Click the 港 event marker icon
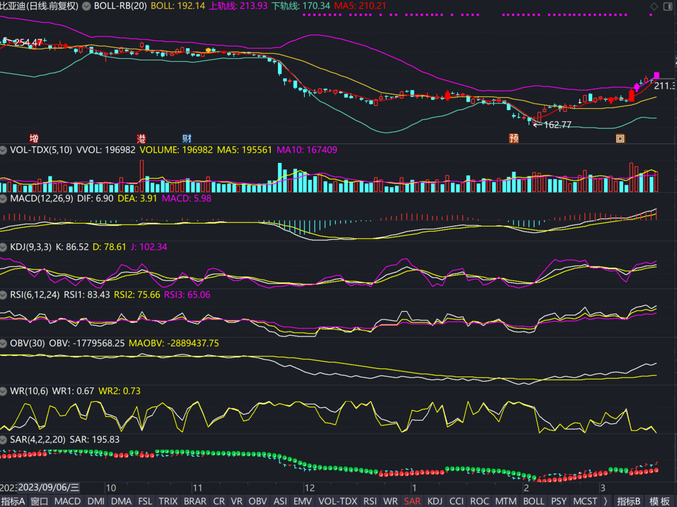Viewport: 677px width, 507px height. click(141, 139)
